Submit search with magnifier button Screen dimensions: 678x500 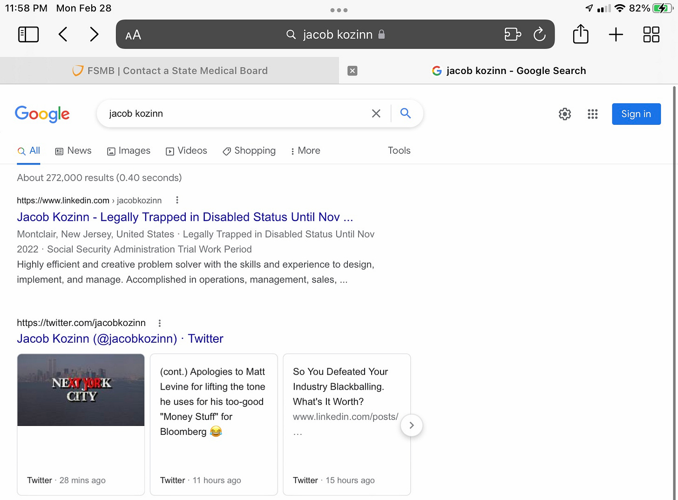click(406, 113)
